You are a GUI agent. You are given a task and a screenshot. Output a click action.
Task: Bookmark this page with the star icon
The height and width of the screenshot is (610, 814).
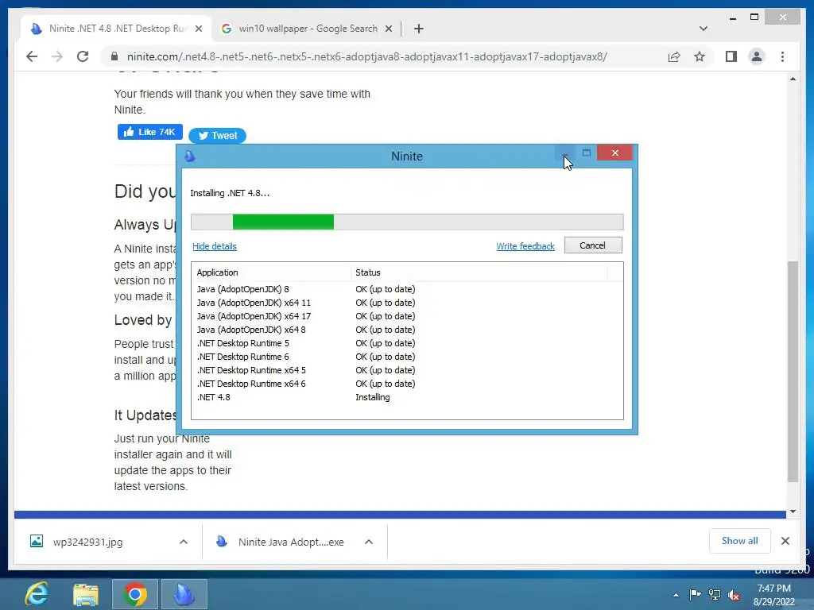tap(700, 56)
